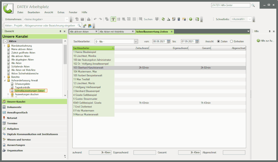Click the preview magnifier toolbar icon

[x=124, y=19]
